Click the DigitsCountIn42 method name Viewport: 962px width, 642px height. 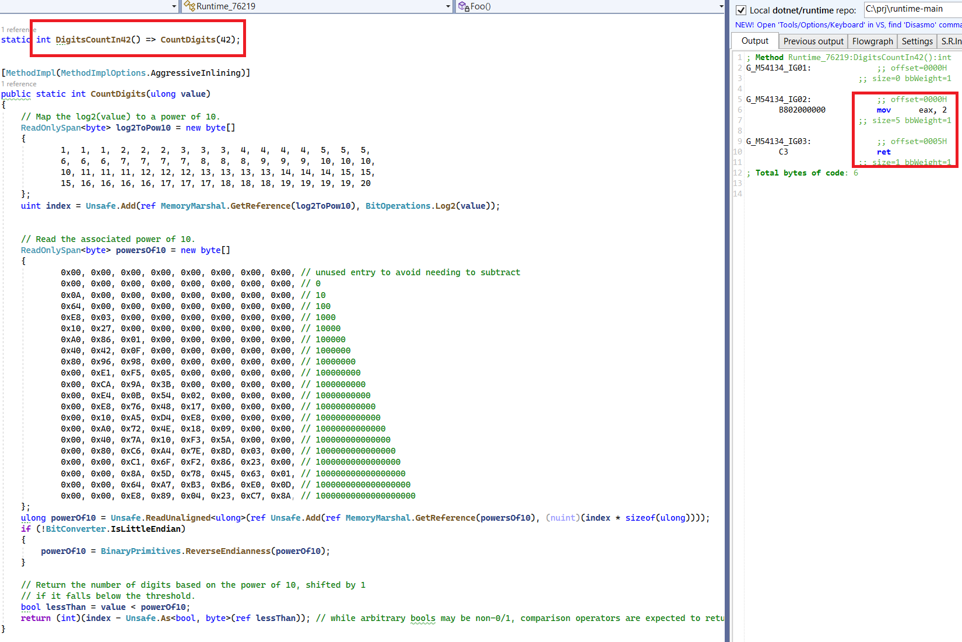(x=93, y=40)
